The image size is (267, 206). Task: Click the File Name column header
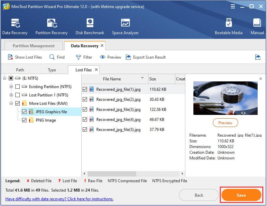pyautogui.click(x=115, y=79)
